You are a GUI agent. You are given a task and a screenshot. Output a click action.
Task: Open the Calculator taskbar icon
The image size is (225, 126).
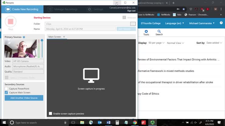(117, 123)
